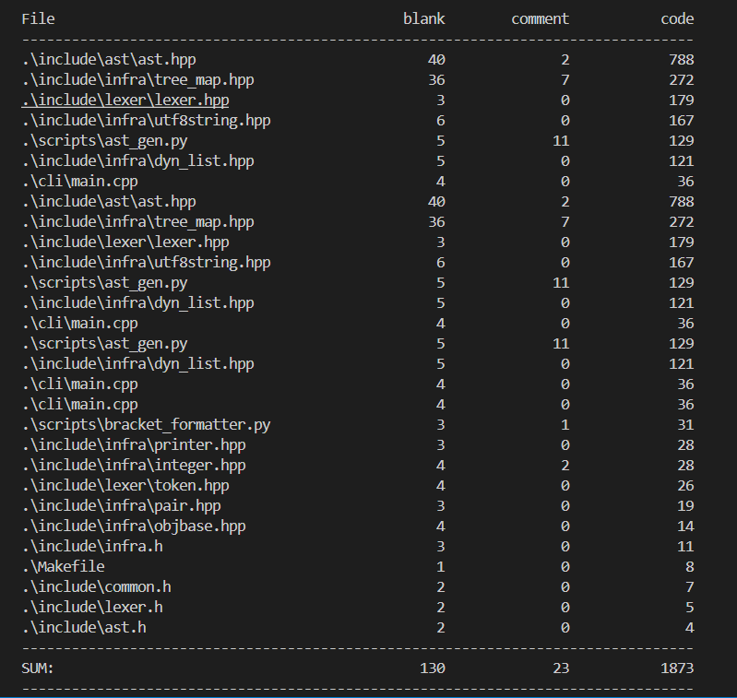Click the SUM: label in the totals row

coord(38,668)
